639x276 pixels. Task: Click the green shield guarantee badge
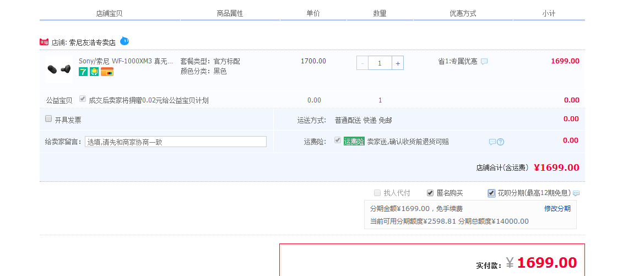pos(94,72)
